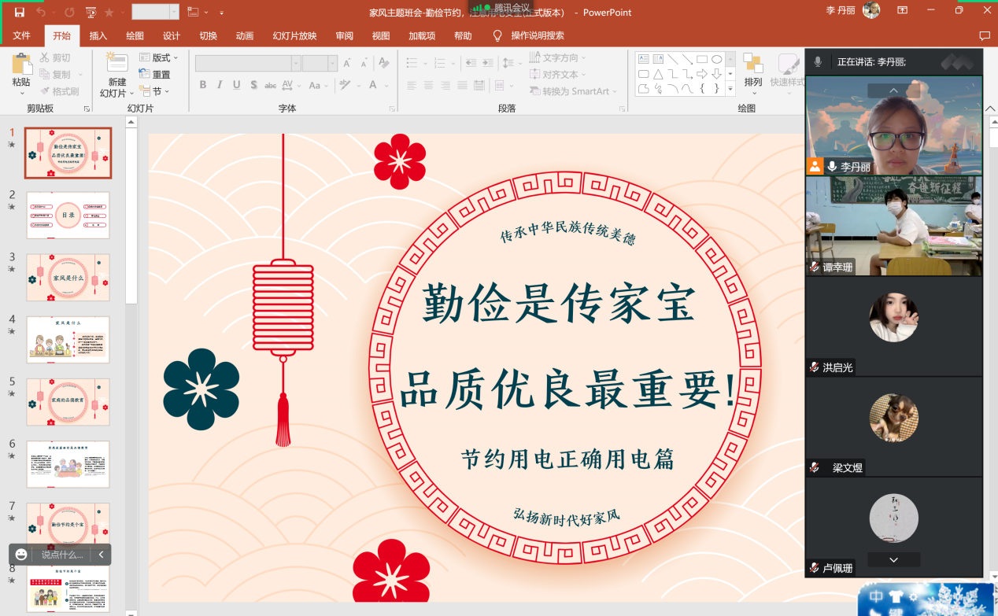998x616 pixels.
Task: Click the Save icon in quick access toolbar
Action: tap(20, 12)
